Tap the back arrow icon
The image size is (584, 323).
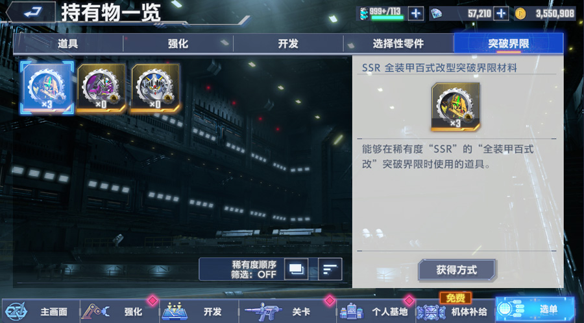pos(33,13)
